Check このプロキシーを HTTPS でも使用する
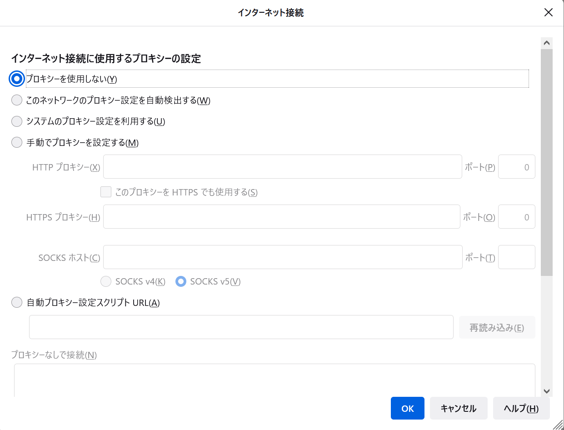Screen dimensions: 564x430 (x=106, y=192)
